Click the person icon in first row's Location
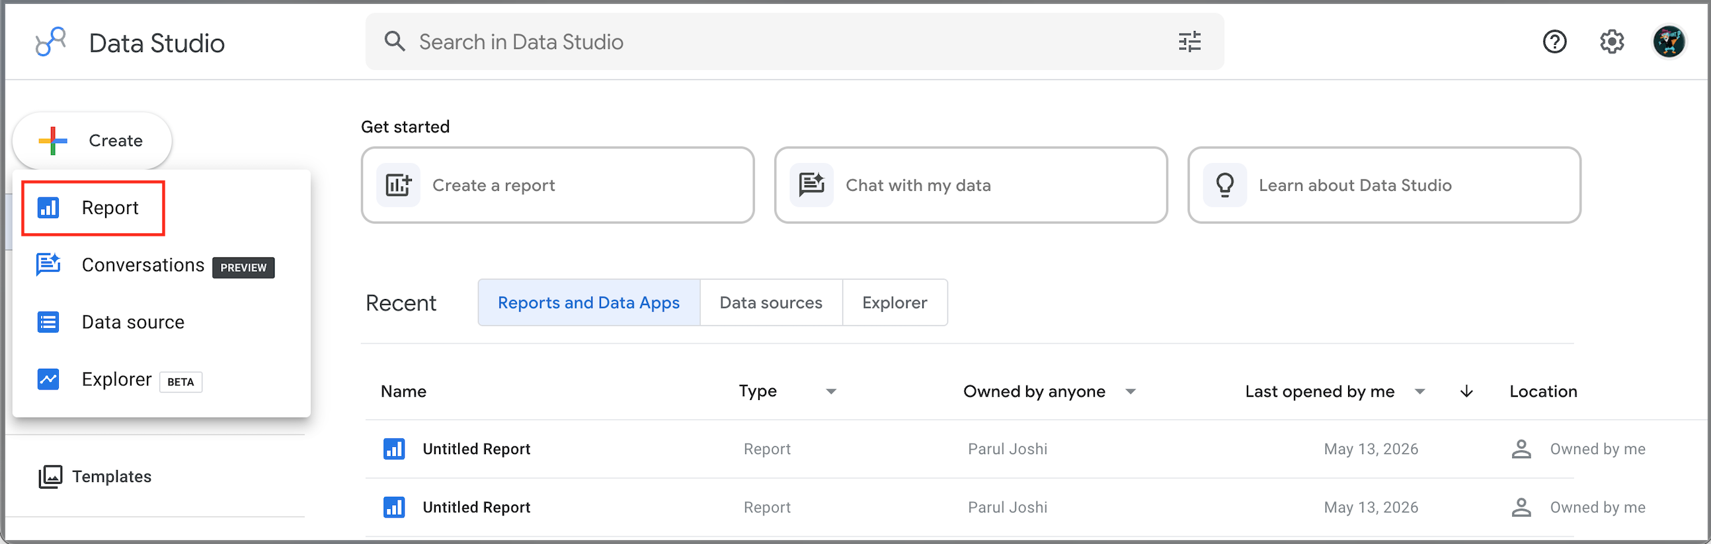 pos(1521,449)
